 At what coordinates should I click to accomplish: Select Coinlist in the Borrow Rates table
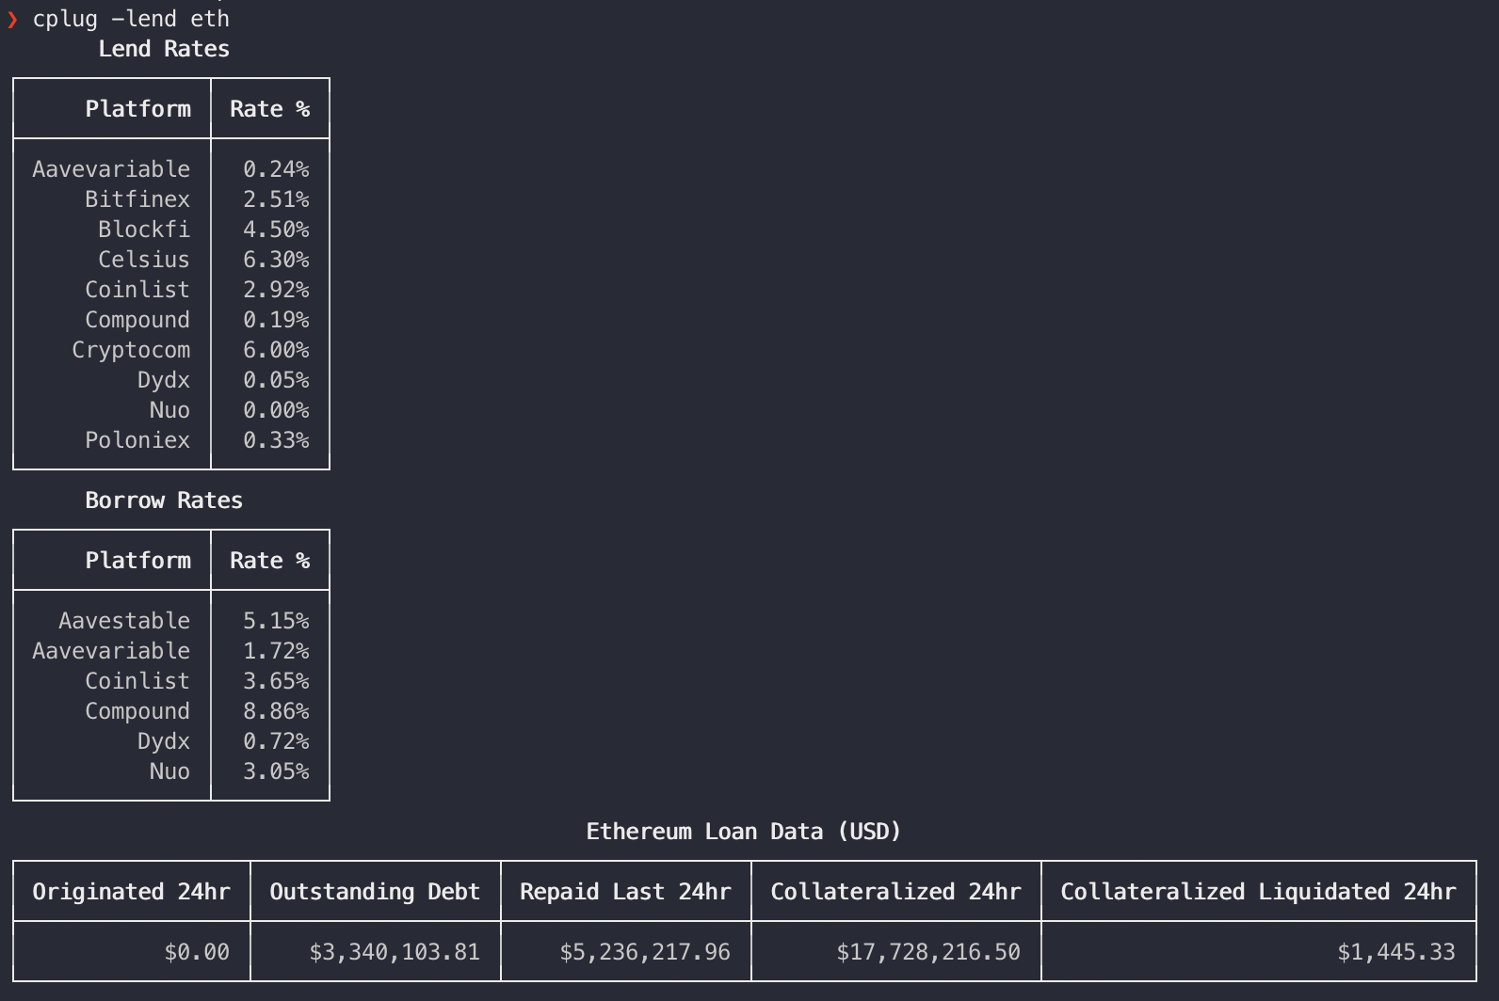(x=137, y=681)
